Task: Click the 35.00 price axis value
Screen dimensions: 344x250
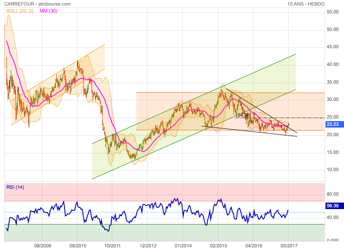Action: tap(332, 82)
